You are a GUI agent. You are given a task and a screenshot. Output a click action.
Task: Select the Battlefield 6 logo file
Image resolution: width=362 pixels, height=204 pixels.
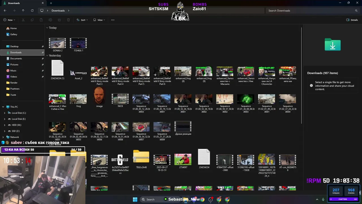pyautogui.click(x=120, y=164)
